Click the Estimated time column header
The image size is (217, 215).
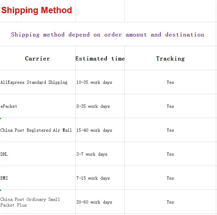100,58
